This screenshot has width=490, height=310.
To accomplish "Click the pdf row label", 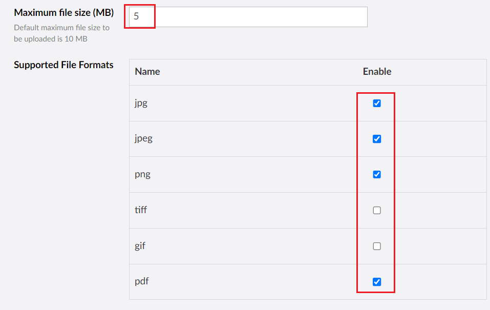I will click(141, 281).
